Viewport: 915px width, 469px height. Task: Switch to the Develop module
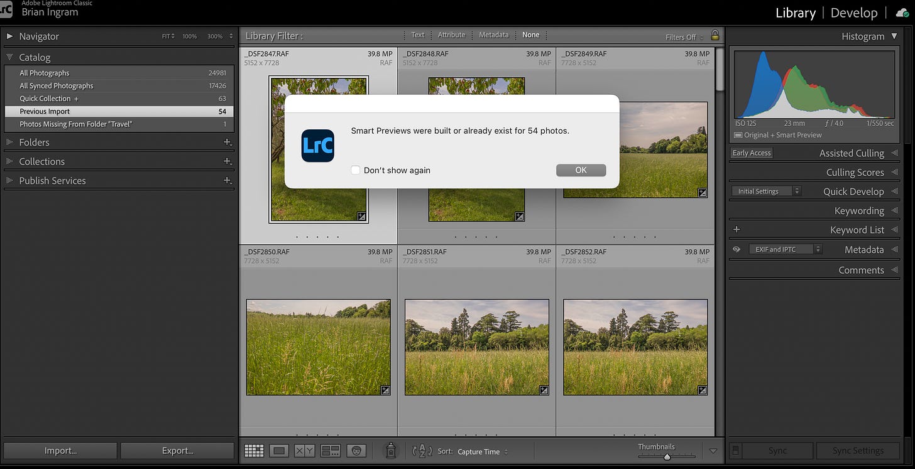(x=854, y=13)
